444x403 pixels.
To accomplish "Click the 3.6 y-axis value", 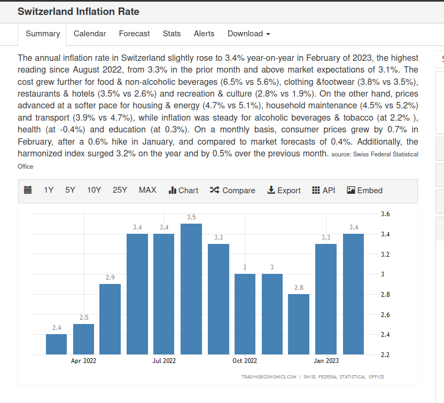I will click(385, 214).
